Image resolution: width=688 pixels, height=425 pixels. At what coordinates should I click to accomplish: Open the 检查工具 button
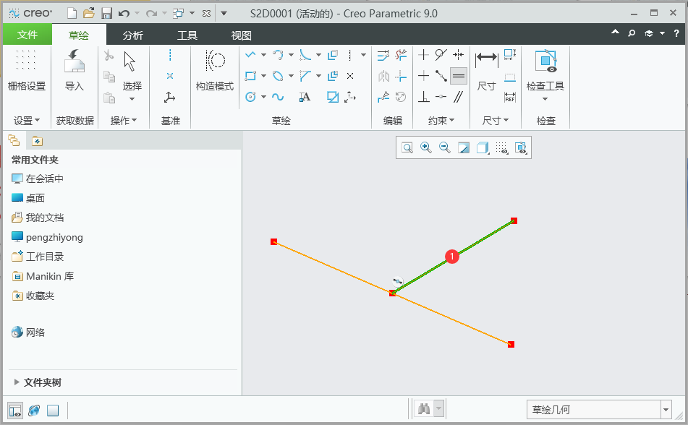click(545, 74)
